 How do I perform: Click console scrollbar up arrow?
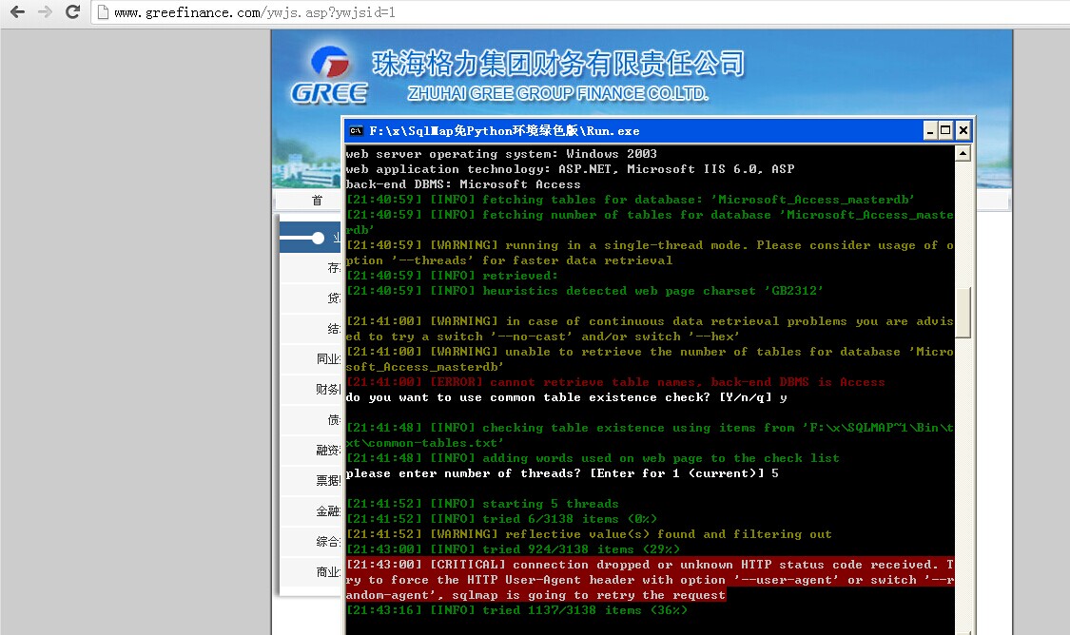point(963,153)
